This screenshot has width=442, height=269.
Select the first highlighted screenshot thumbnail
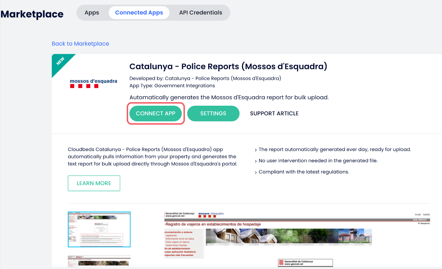tap(99, 229)
